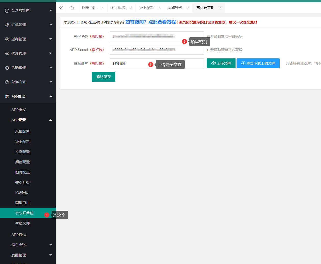Open the 如有疑问?点此查看教程 link

click(151, 22)
